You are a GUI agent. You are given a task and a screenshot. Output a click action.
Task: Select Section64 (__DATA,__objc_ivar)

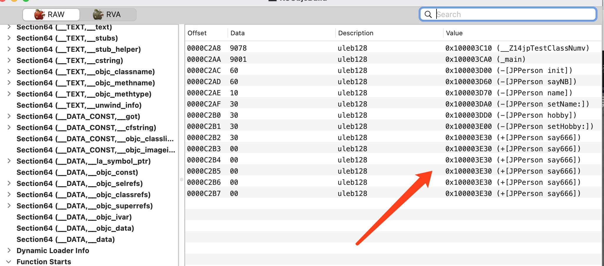tap(74, 217)
